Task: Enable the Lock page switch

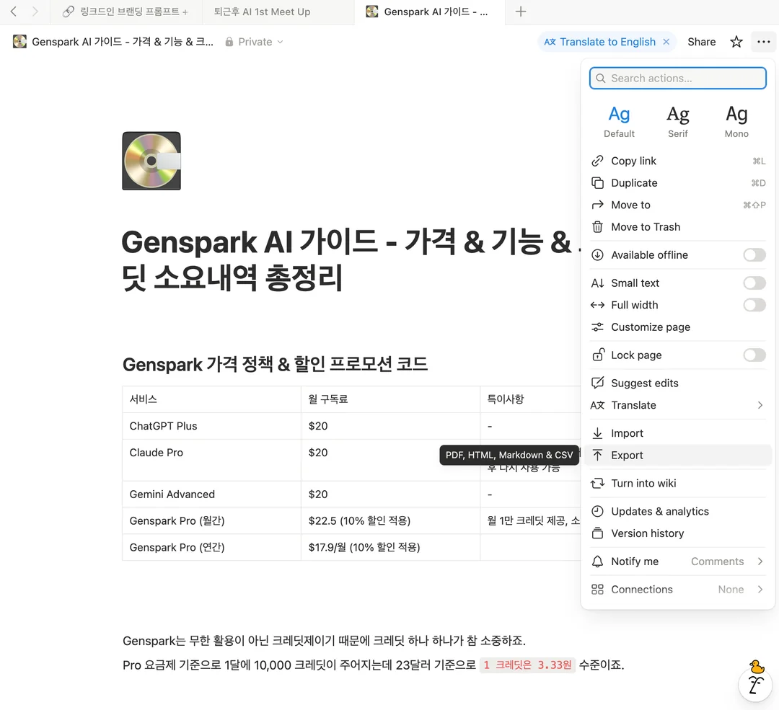Action: coord(754,355)
